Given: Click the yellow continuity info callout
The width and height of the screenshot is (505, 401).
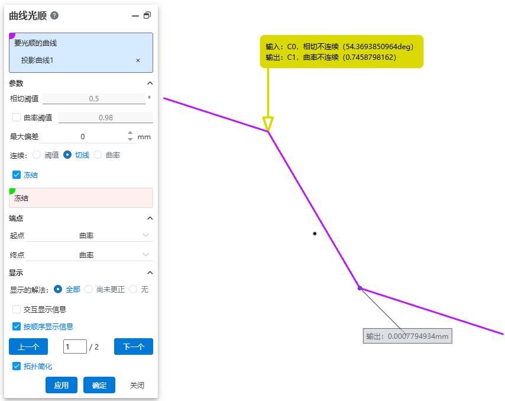Looking at the screenshot, I should 341,52.
